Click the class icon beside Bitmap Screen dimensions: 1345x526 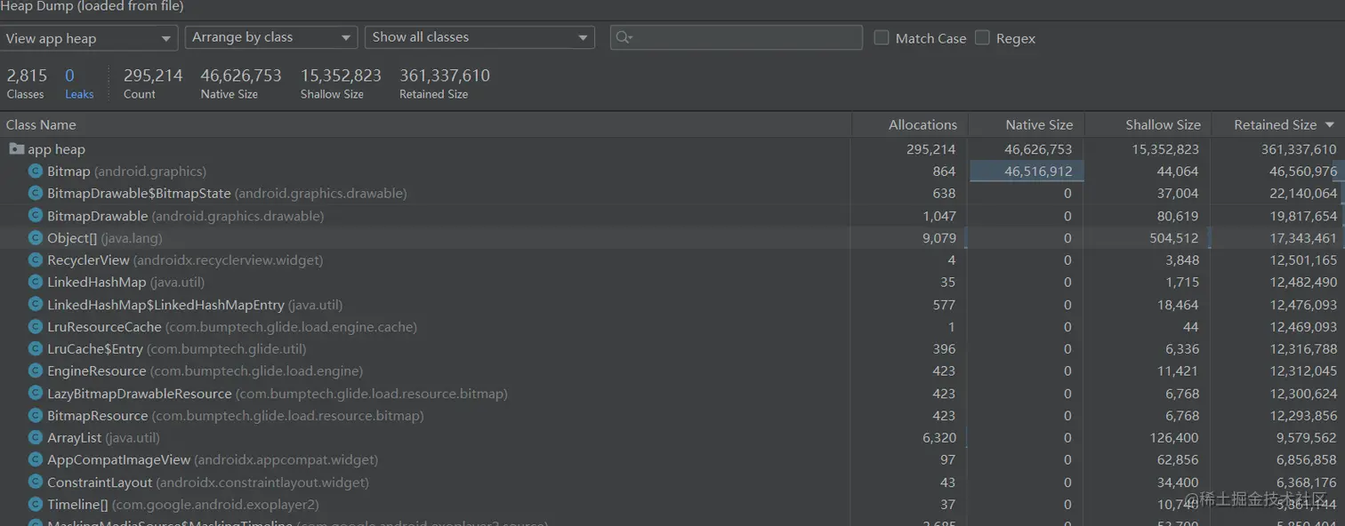pyautogui.click(x=36, y=171)
